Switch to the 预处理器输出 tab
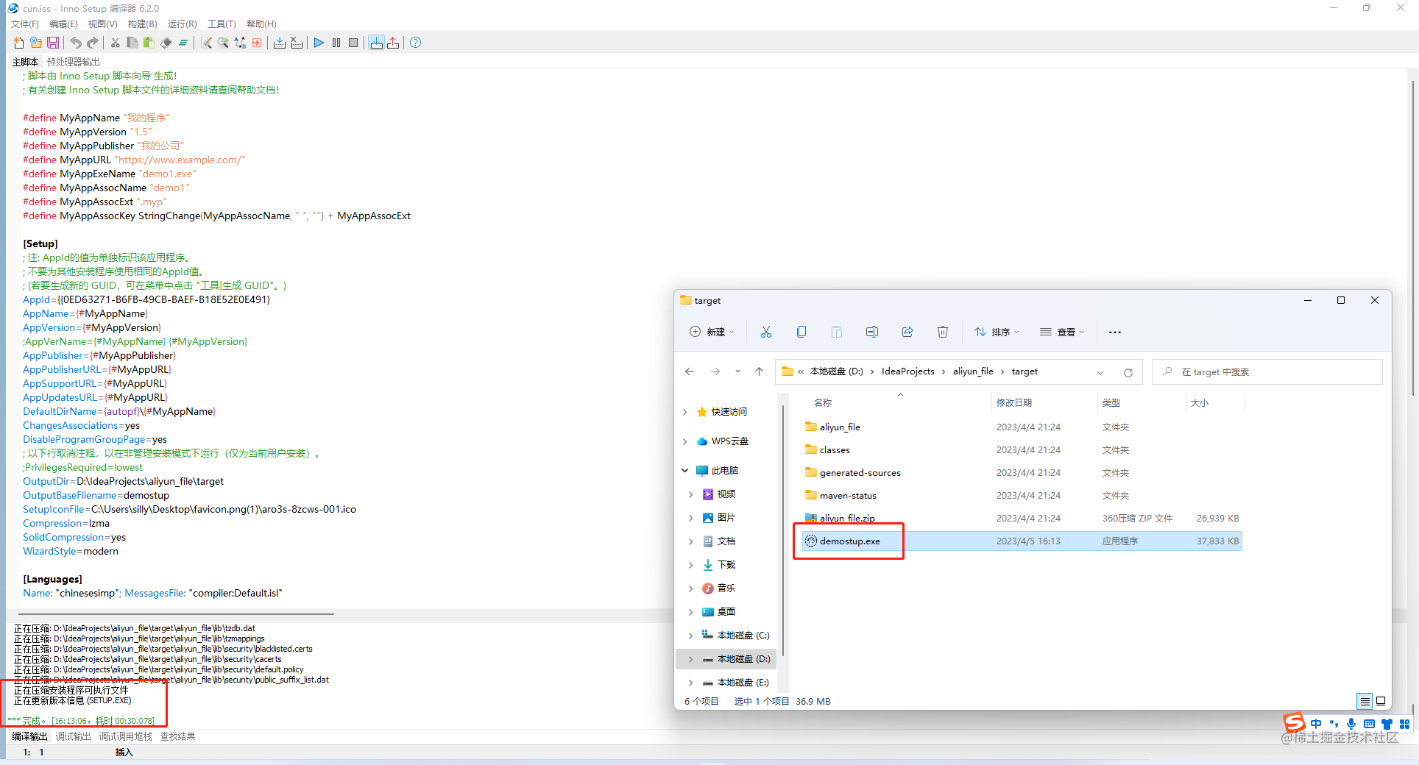1419x765 pixels. [71, 62]
